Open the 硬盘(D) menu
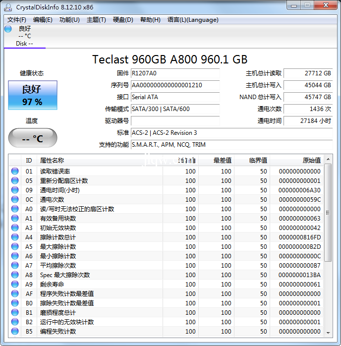This screenshot has width=341, height=346. click(123, 20)
